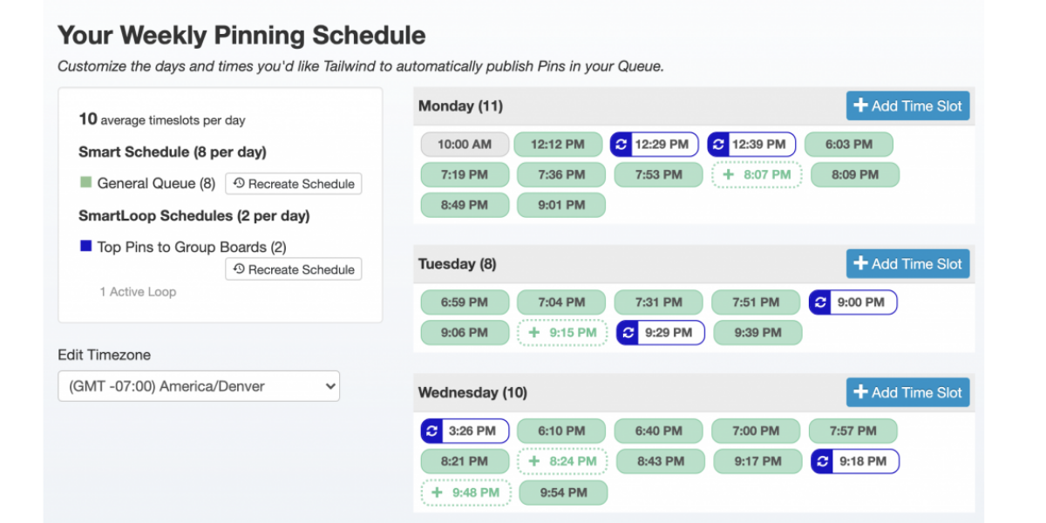Screen dimensions: 1046x523
Task: Click the loop icon on 12:39 PM slot
Action: point(718,145)
